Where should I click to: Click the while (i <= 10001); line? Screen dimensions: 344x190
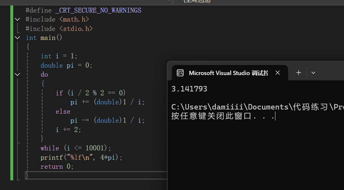coord(76,148)
